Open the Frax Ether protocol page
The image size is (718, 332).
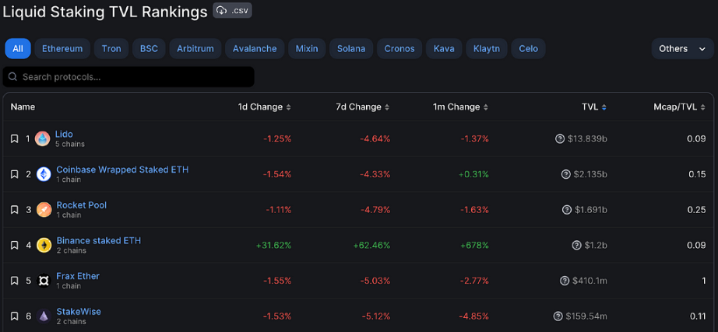point(78,276)
